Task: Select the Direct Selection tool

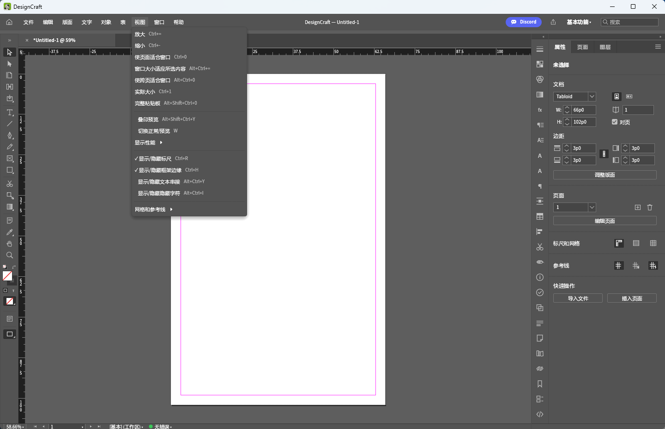Action: pyautogui.click(x=9, y=64)
